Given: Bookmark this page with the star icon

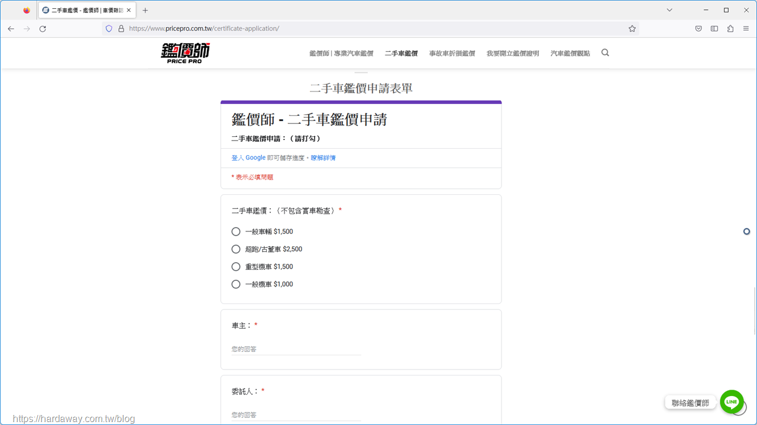Looking at the screenshot, I should pyautogui.click(x=632, y=28).
